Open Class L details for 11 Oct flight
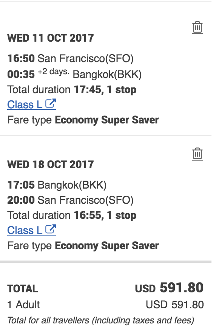 tap(31, 105)
